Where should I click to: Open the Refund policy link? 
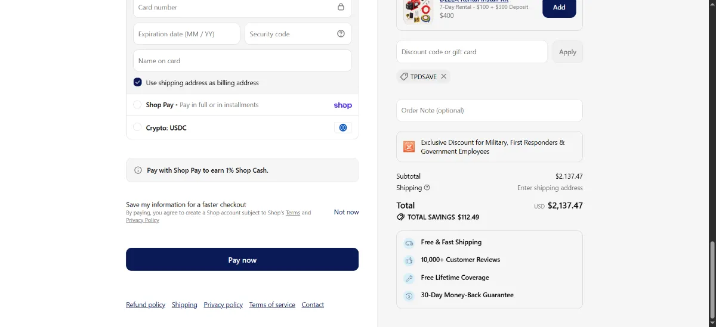146,304
